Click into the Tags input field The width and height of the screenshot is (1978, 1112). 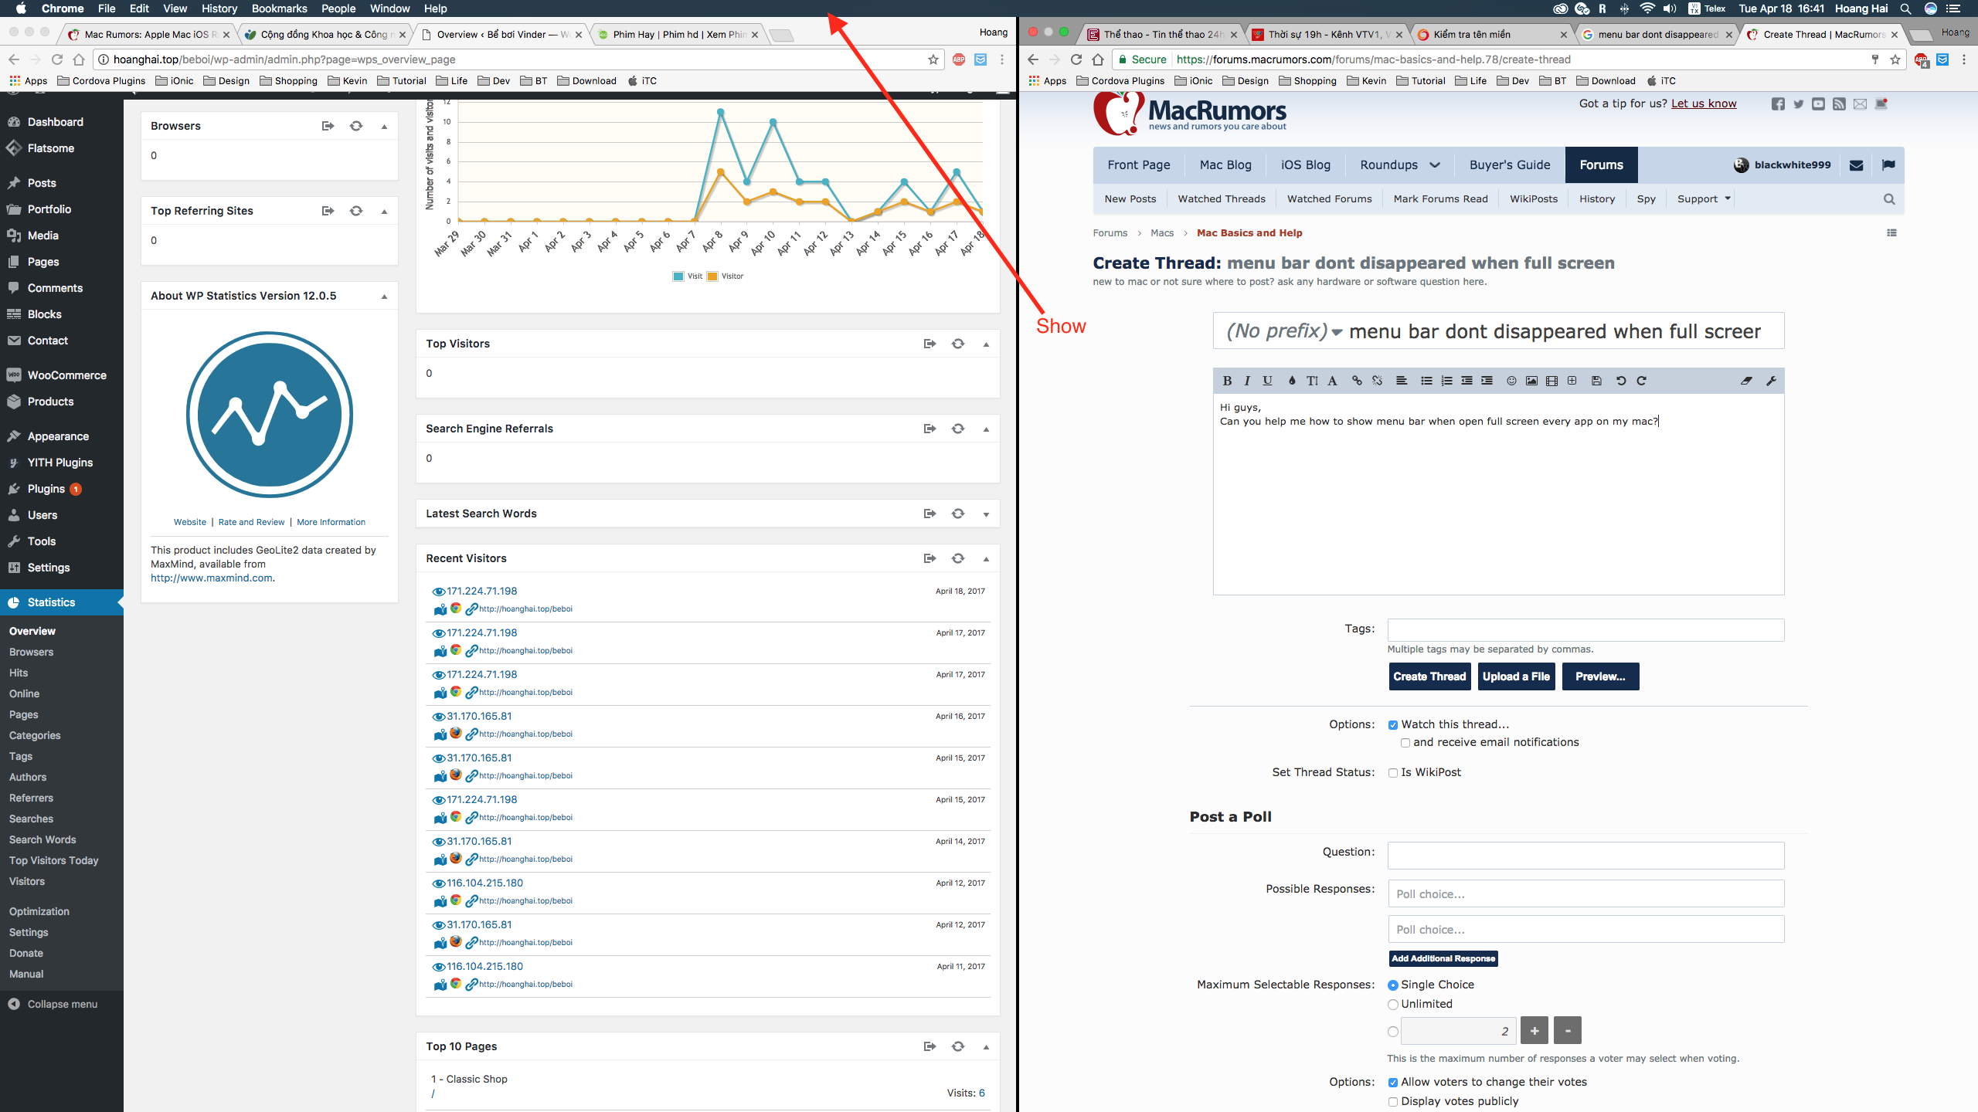pos(1585,630)
